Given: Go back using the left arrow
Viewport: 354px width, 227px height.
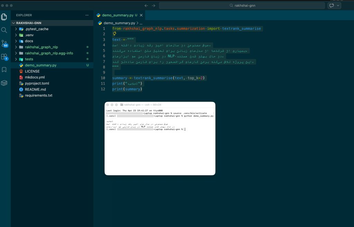Looking at the screenshot, I should [x=146, y=6].
